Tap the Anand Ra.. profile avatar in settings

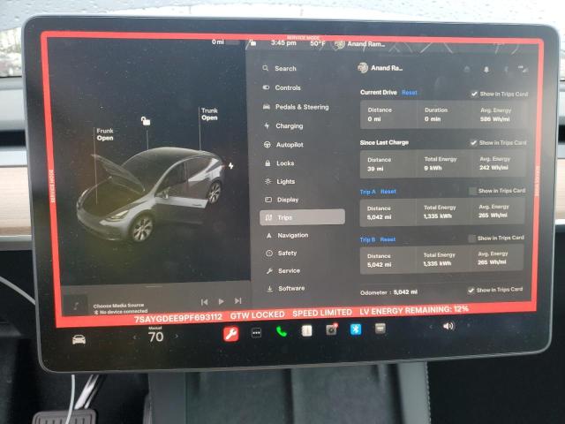point(363,67)
